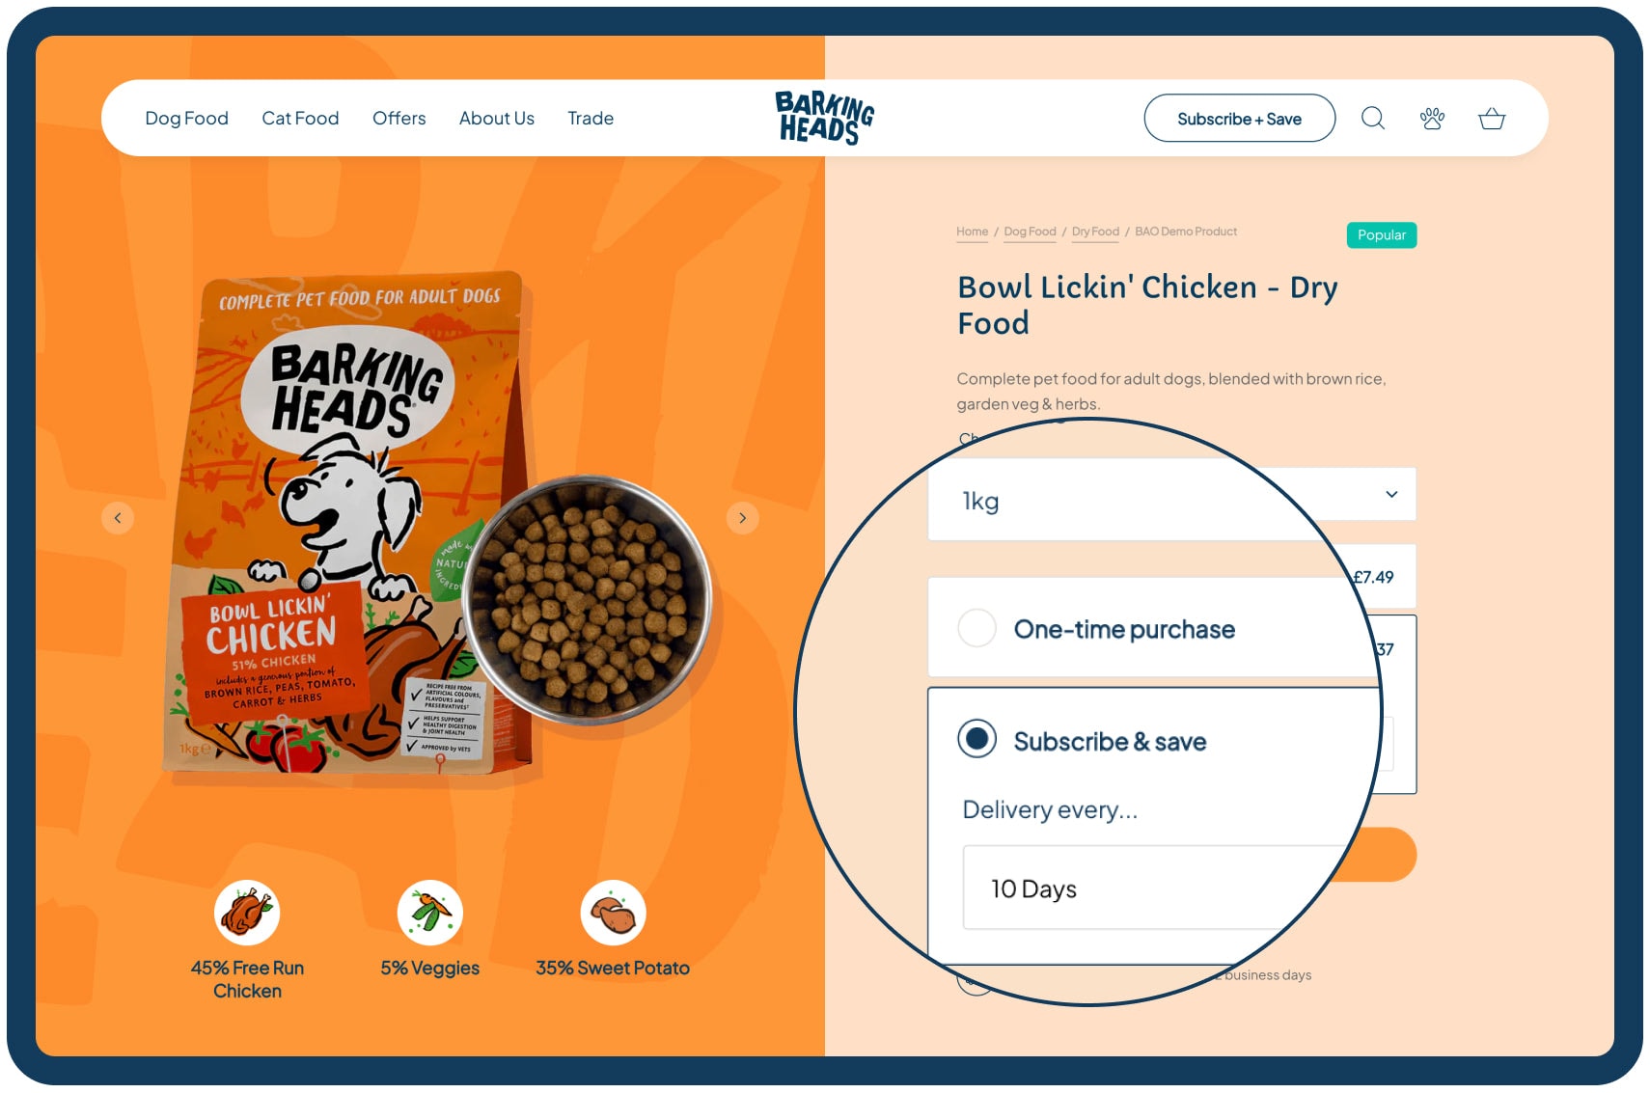
Task: Open the Offers menu item
Action: coord(399,119)
